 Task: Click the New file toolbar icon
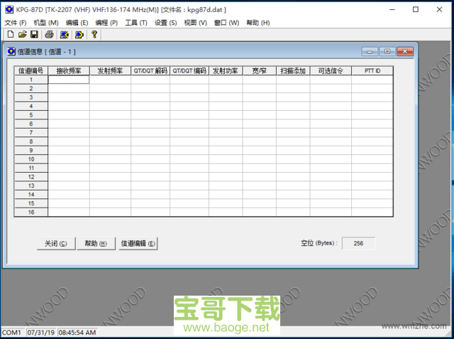click(11, 35)
